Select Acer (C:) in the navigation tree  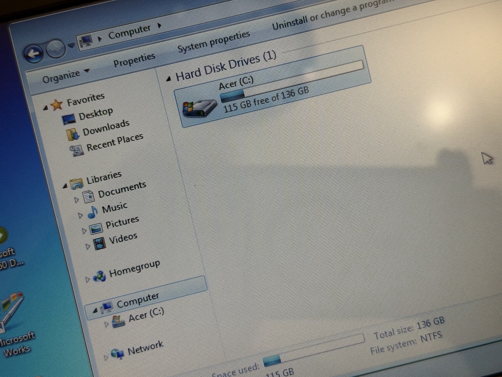point(146,314)
